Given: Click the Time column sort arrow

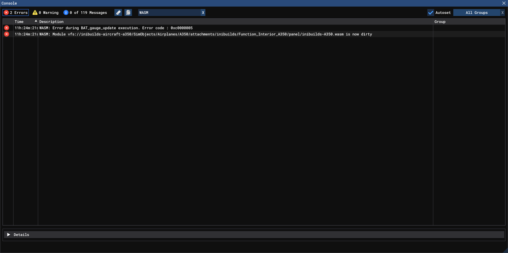Looking at the screenshot, I should tap(36, 21).
